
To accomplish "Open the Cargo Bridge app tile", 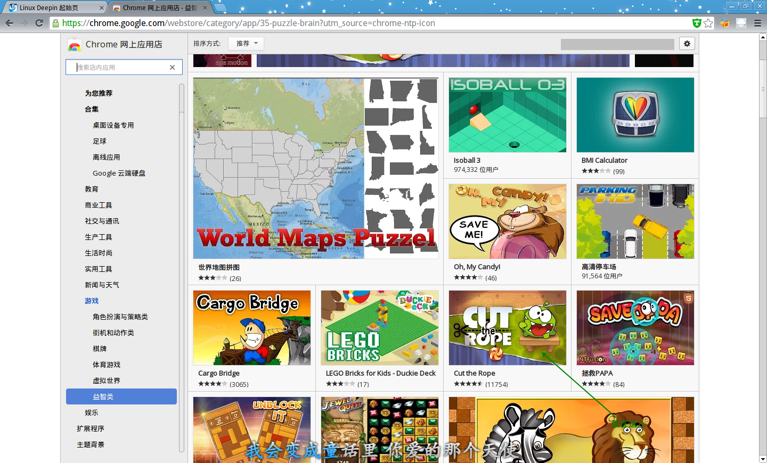I will [252, 338].
